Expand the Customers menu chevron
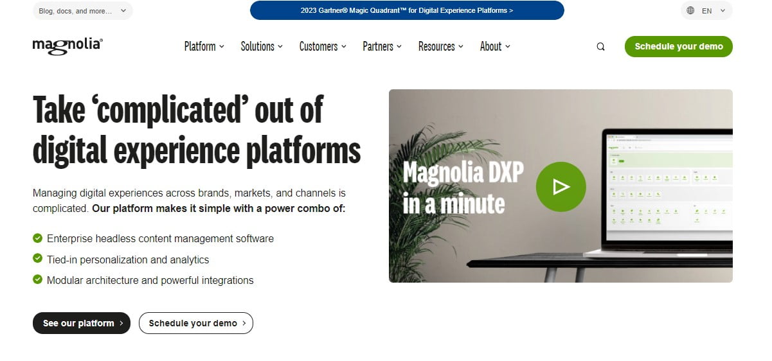Screen dimensions: 772x361 click(344, 46)
